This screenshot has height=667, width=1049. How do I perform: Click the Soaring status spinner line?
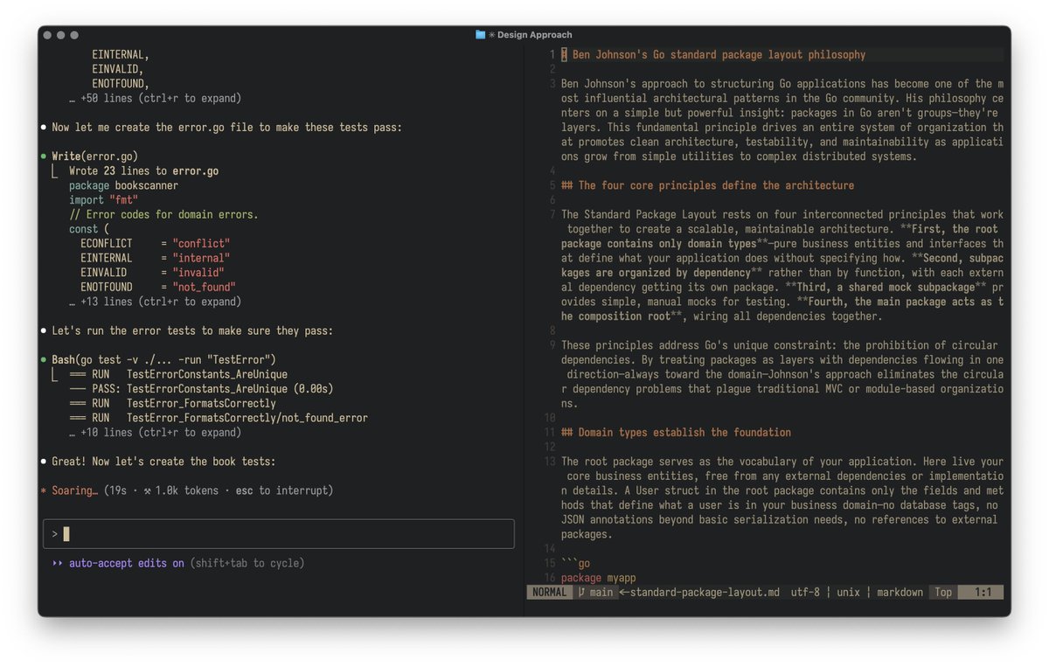pos(186,491)
